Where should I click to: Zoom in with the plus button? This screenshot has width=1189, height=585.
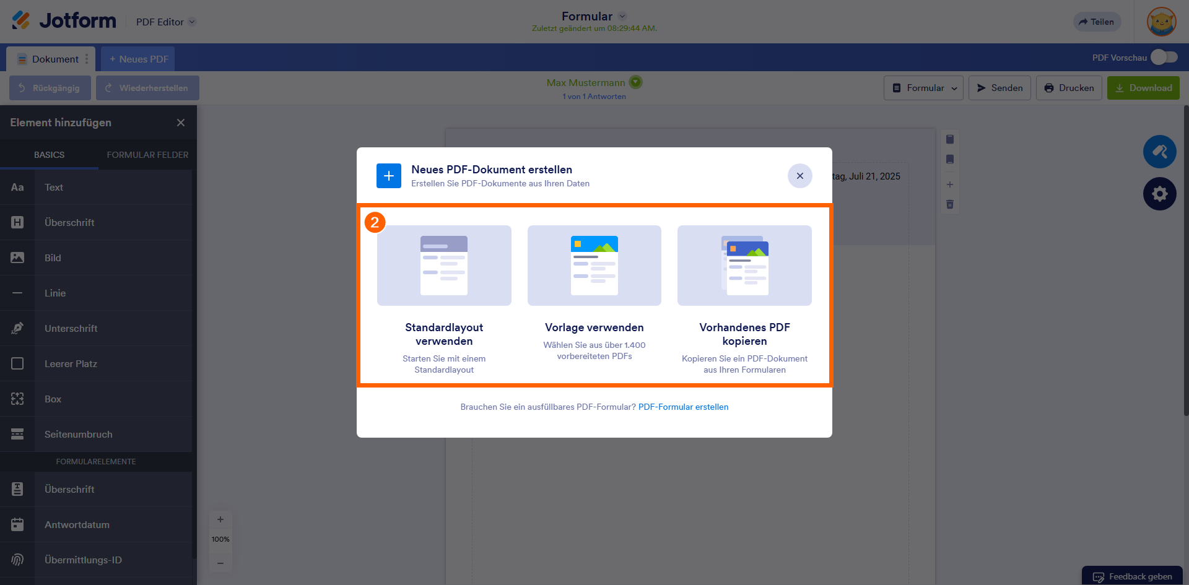pos(220,519)
